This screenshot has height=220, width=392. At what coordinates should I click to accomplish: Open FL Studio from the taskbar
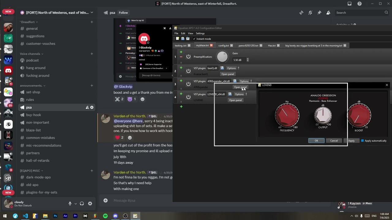95,216
